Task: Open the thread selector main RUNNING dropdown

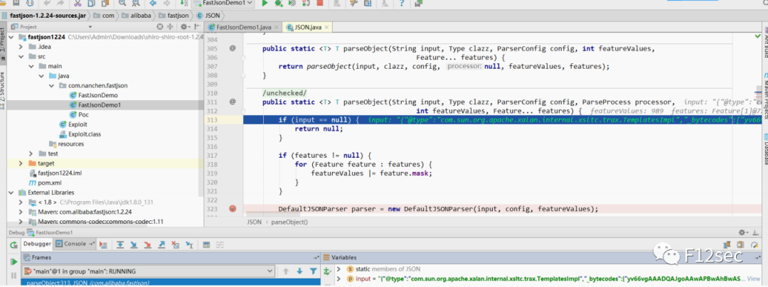Action: (149, 271)
